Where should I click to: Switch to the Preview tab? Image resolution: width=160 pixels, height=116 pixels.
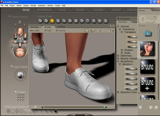(x=34, y=27)
